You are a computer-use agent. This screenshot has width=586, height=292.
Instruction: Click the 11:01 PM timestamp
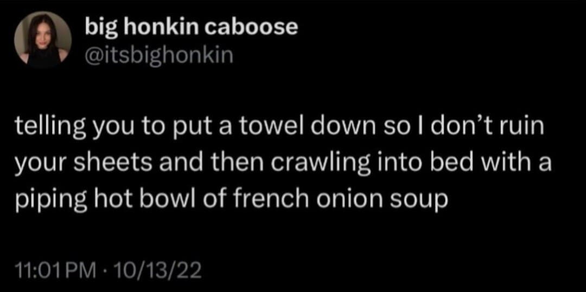tap(52, 270)
